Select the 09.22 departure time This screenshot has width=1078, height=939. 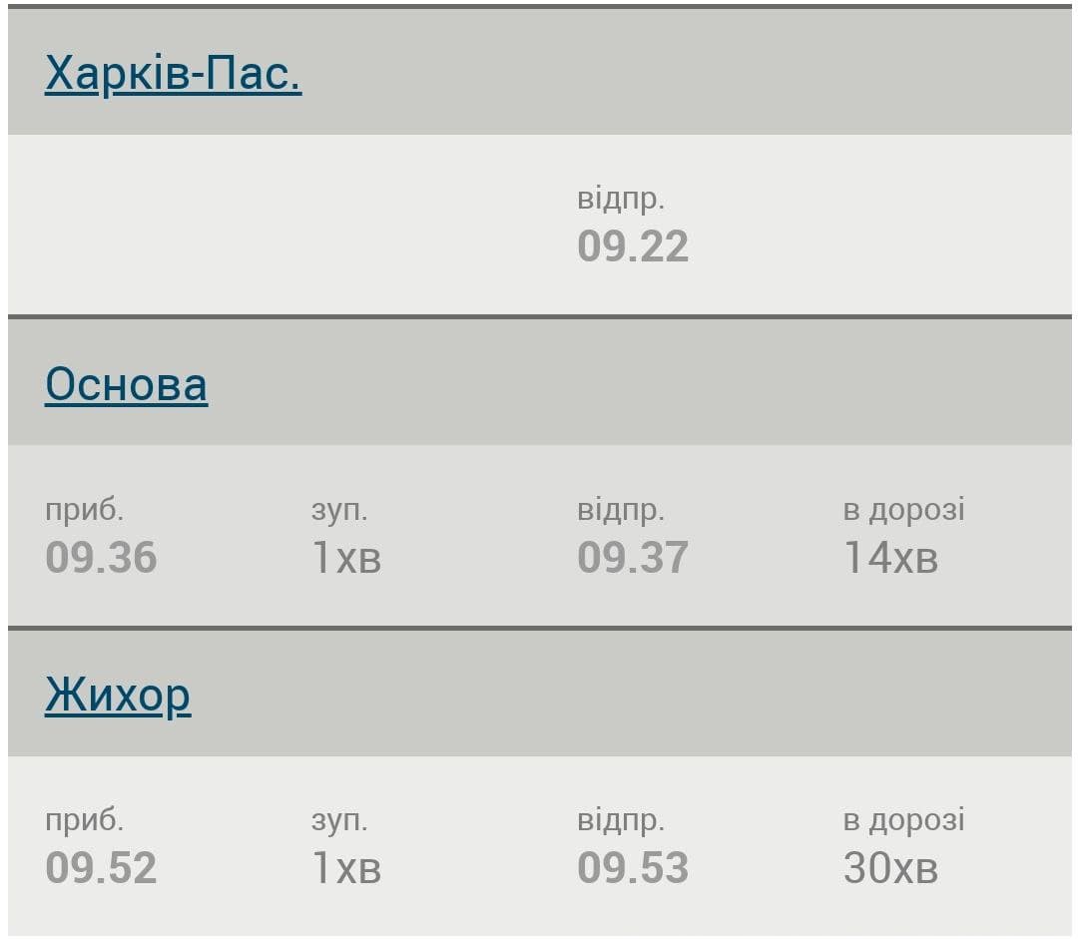pyautogui.click(x=633, y=246)
